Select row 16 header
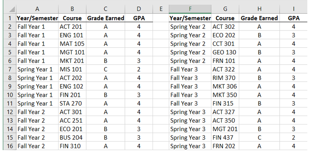Image resolution: width=313 pixels, height=154 pixels. tap(10, 146)
